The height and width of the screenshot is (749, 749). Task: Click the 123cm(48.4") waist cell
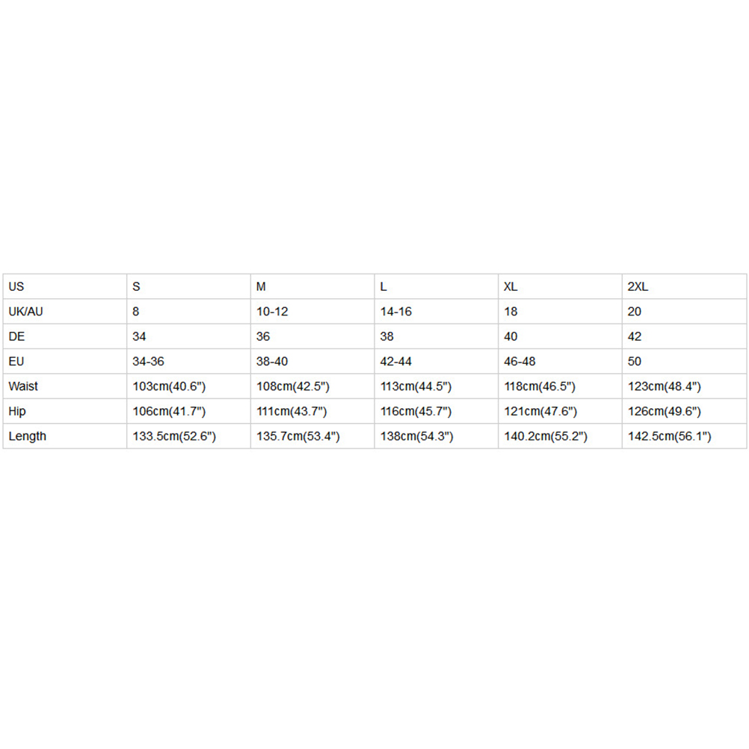click(x=665, y=386)
